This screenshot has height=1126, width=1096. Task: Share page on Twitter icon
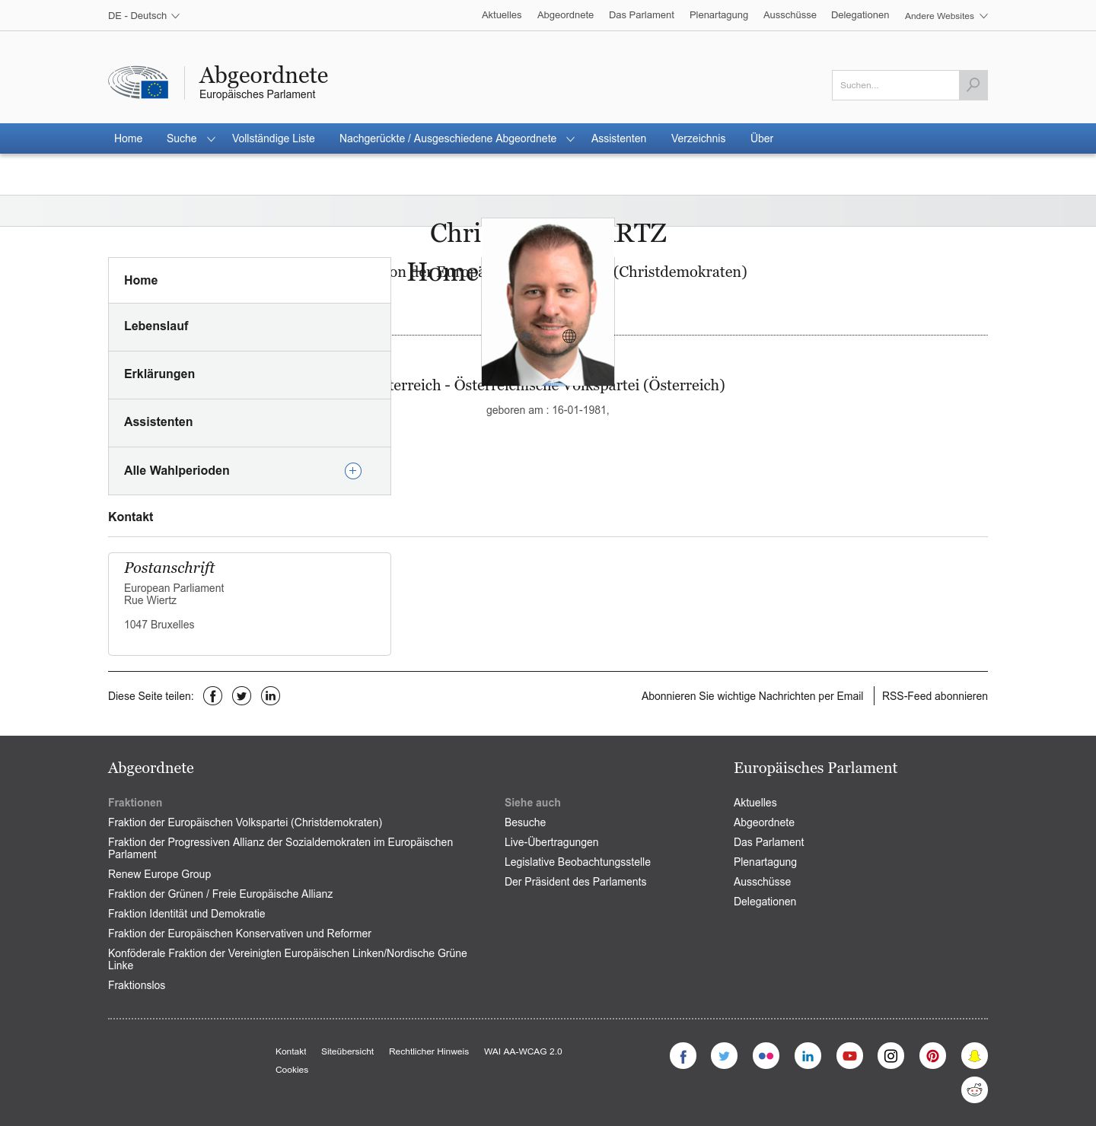[241, 696]
